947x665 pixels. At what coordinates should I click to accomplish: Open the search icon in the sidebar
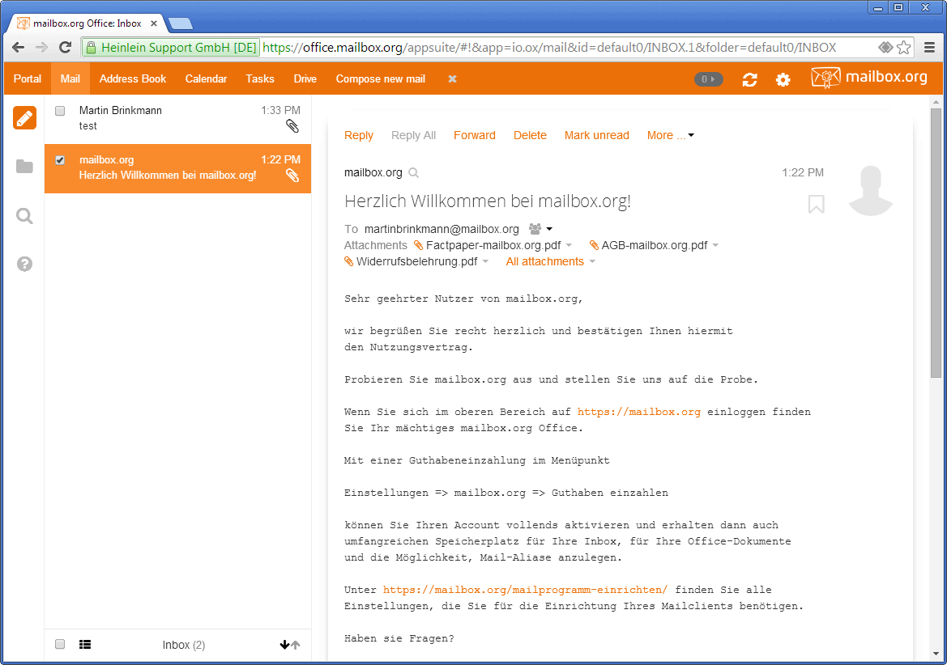(23, 214)
